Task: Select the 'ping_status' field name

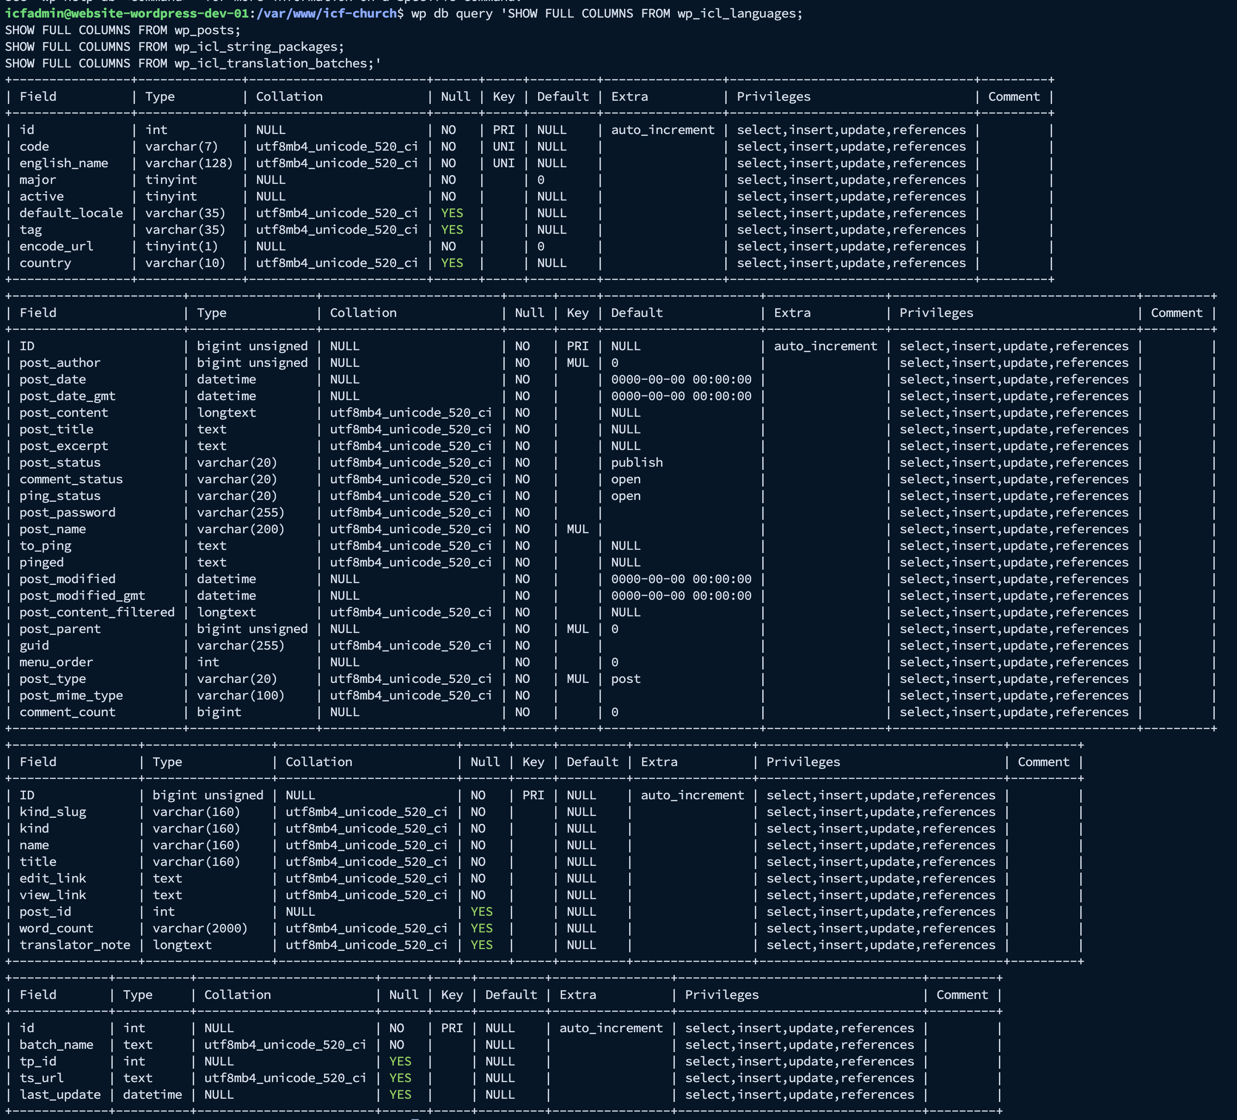Action: (x=60, y=496)
